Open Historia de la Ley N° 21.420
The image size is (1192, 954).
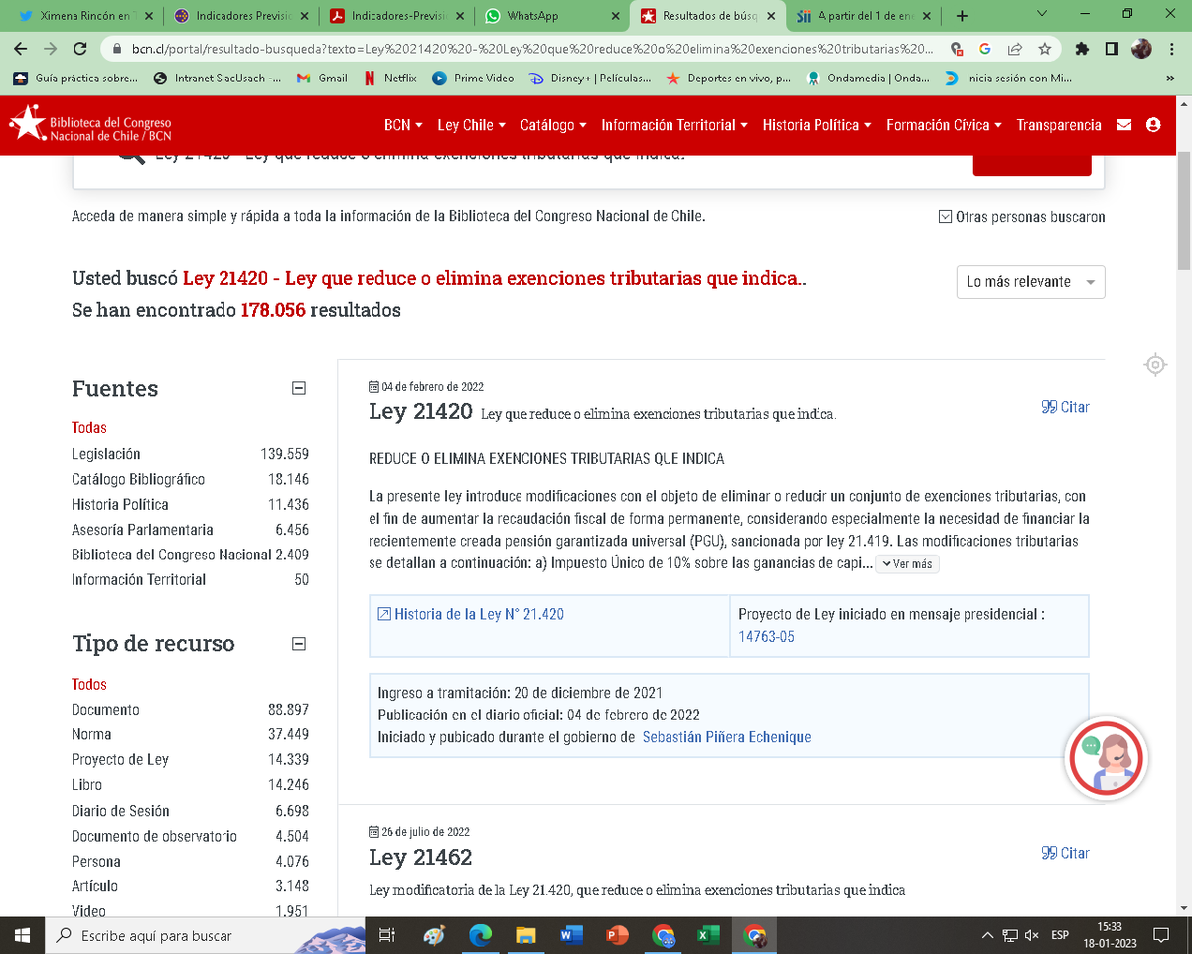point(471,614)
